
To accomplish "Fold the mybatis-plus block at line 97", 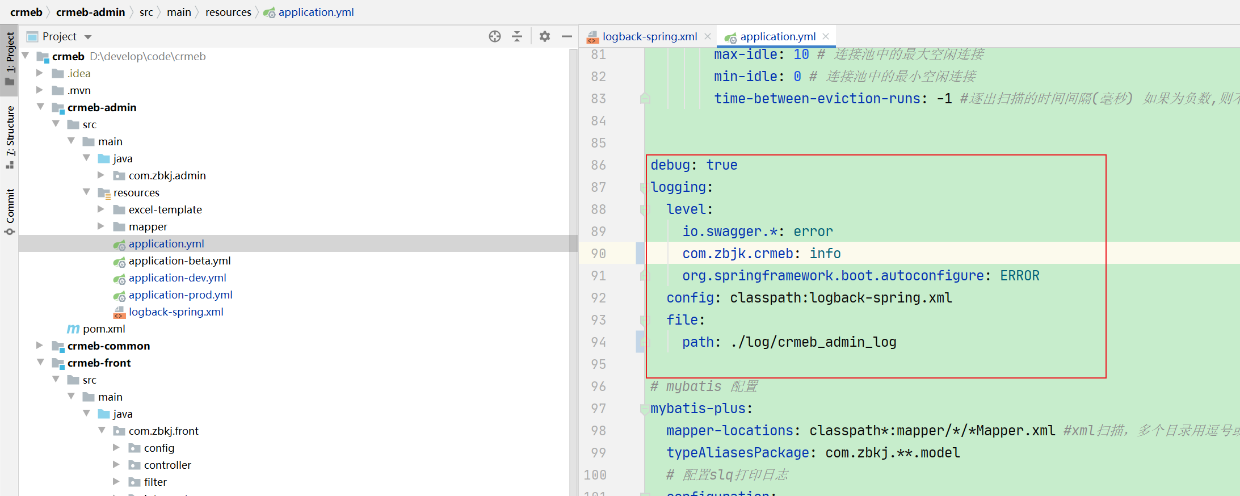I will tap(645, 409).
